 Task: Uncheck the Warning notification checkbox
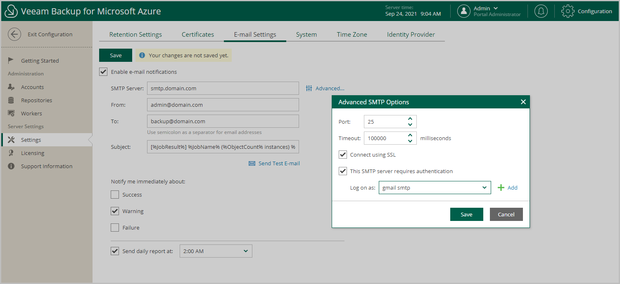[115, 211]
